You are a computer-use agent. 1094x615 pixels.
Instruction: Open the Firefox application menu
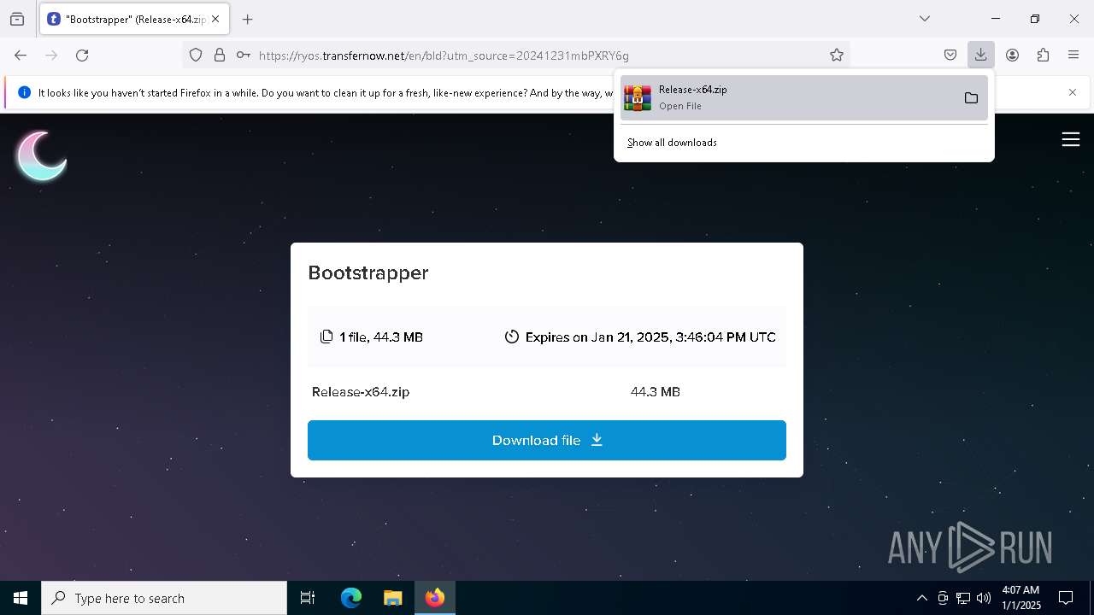click(1073, 56)
